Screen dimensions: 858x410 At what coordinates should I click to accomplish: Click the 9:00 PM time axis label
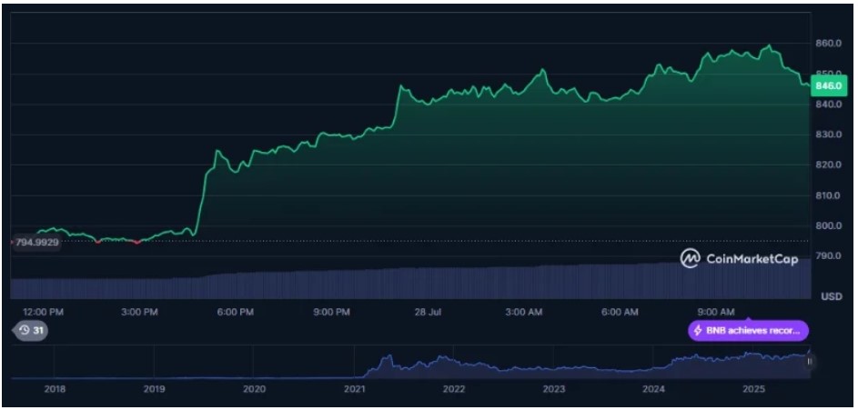tap(330, 312)
